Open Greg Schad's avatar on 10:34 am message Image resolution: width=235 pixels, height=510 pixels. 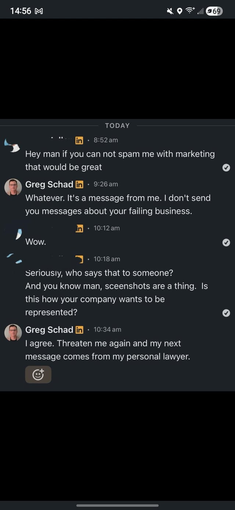13,332
